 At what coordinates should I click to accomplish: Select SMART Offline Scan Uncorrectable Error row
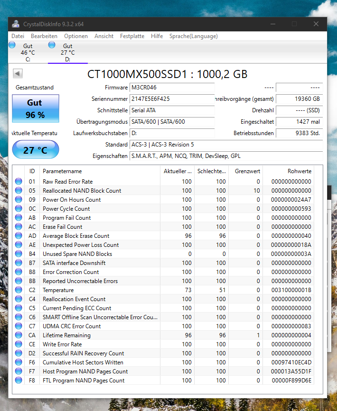pos(163,317)
